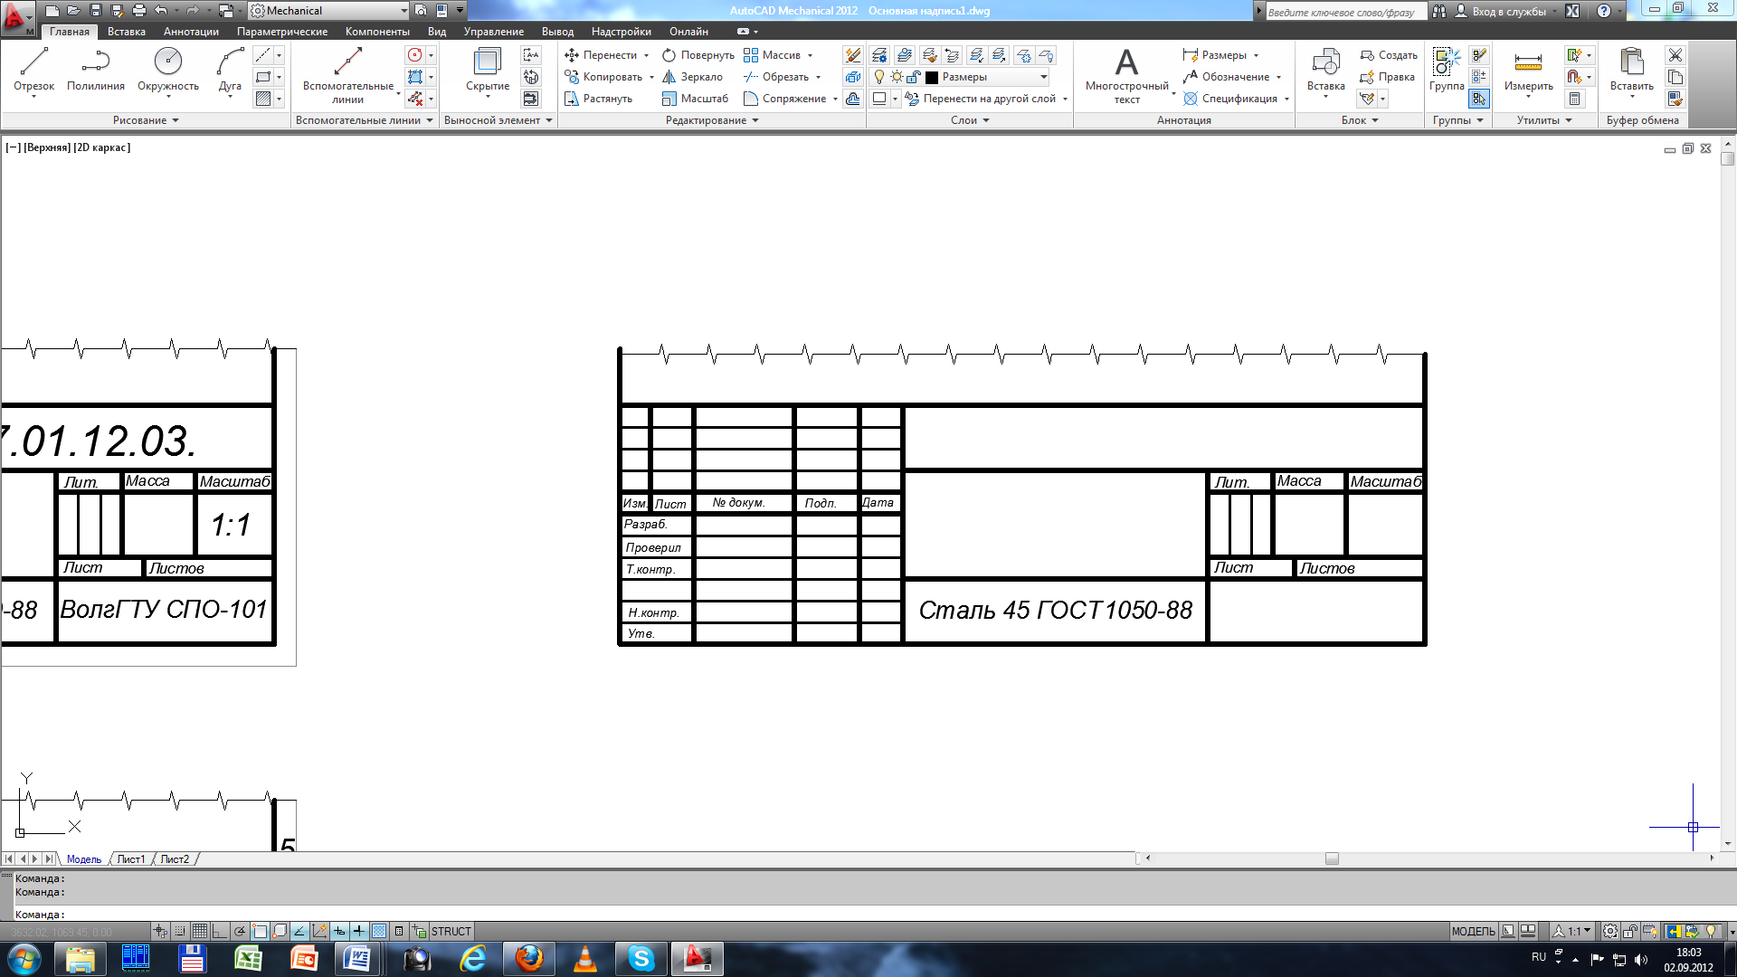The width and height of the screenshot is (1737, 977).
Task: Click the black layer color swatch
Action: pos(932,77)
